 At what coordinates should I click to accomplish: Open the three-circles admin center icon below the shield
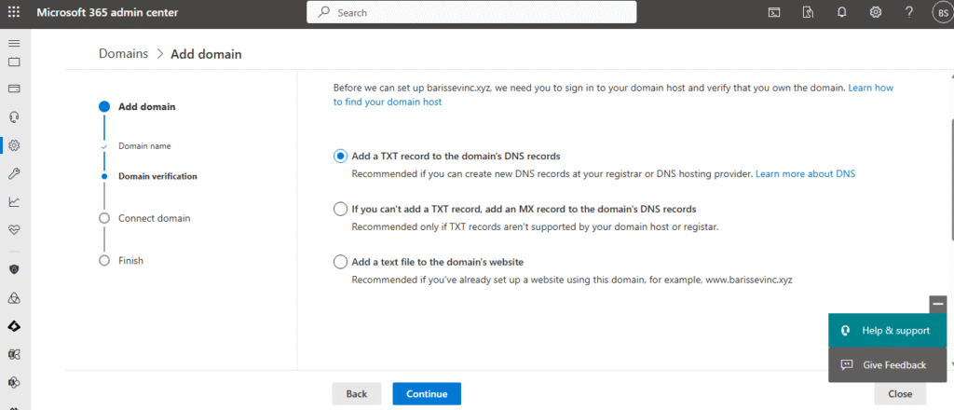[x=14, y=297]
